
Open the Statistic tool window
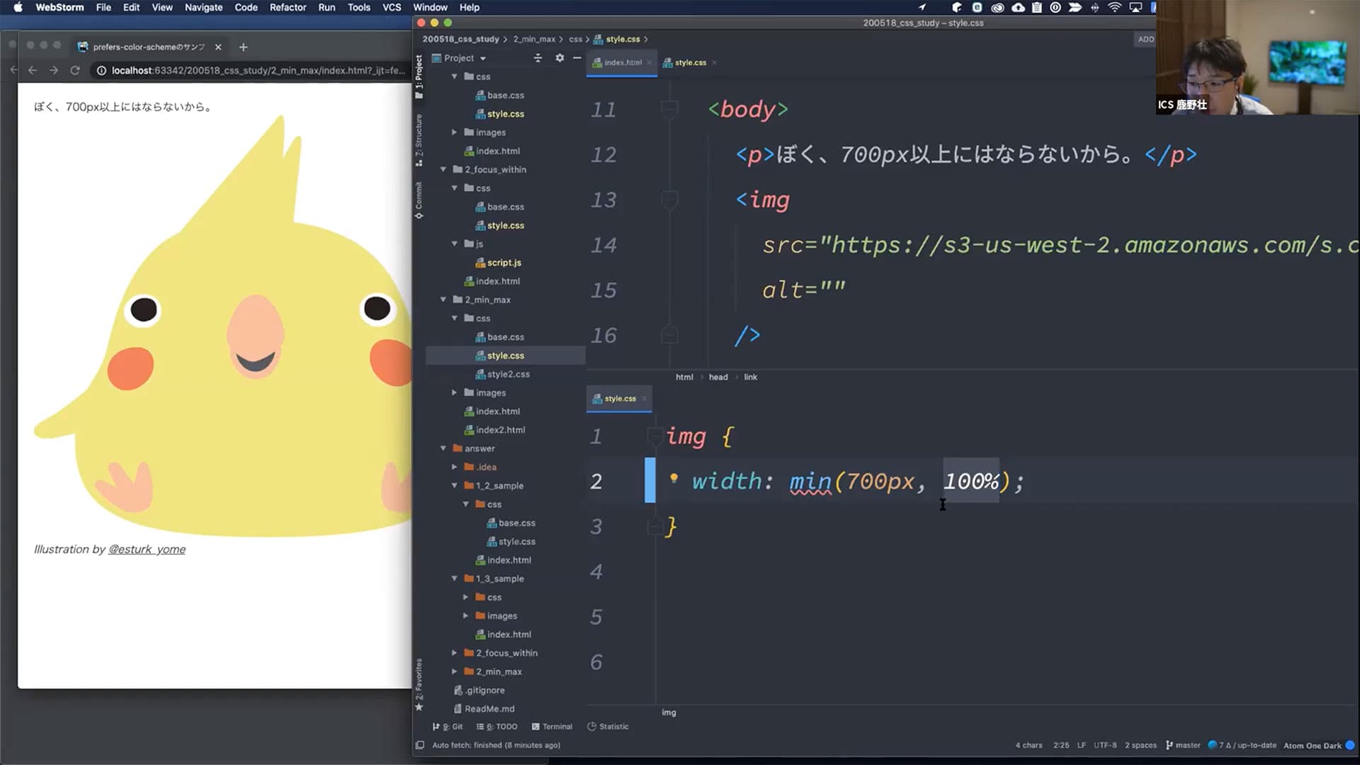(608, 726)
